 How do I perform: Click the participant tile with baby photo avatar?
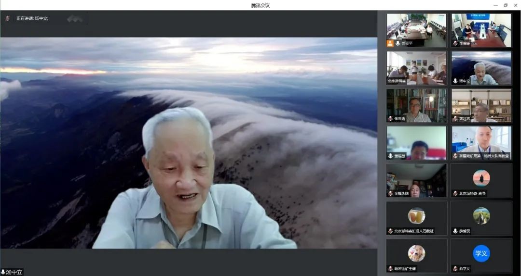(x=417, y=255)
